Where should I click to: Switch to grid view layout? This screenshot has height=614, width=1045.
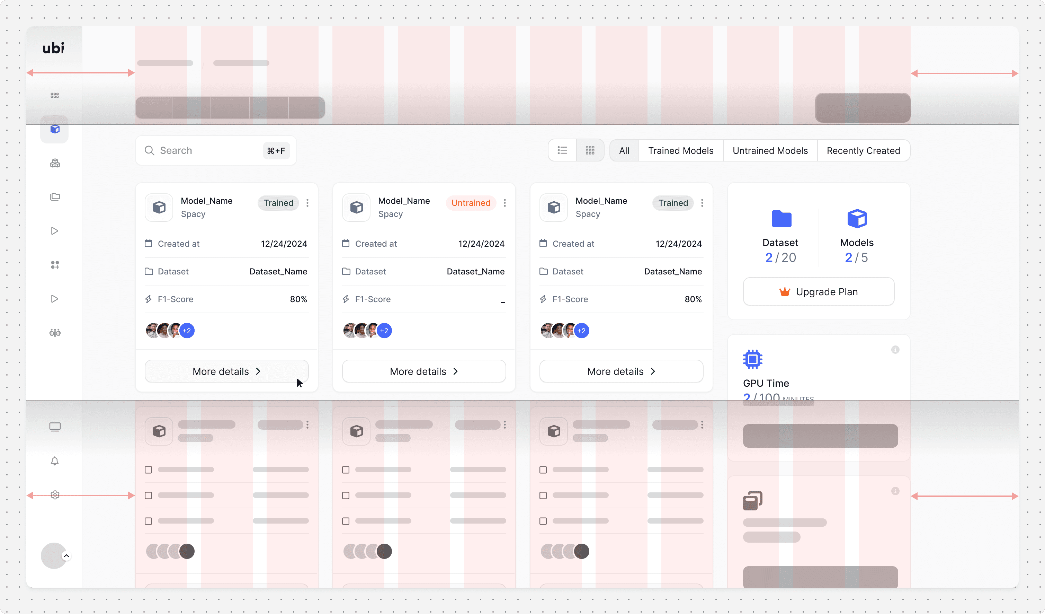click(x=590, y=150)
